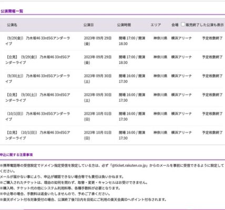Click the 公演名 column header
225x210 pixels.
[12, 25]
